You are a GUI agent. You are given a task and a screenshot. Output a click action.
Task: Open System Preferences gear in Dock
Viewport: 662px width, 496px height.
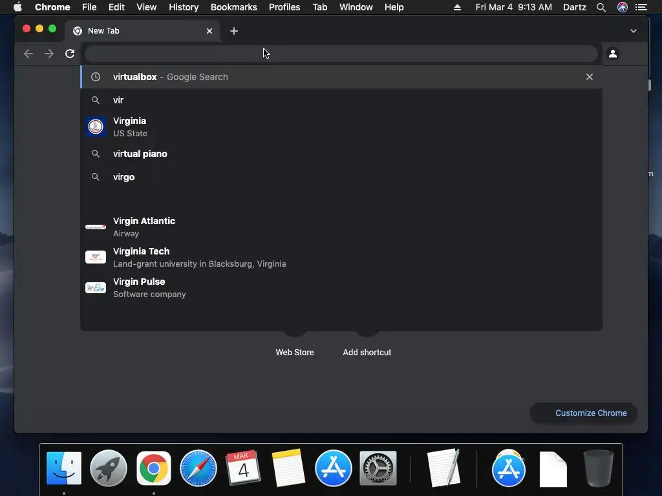pos(378,468)
